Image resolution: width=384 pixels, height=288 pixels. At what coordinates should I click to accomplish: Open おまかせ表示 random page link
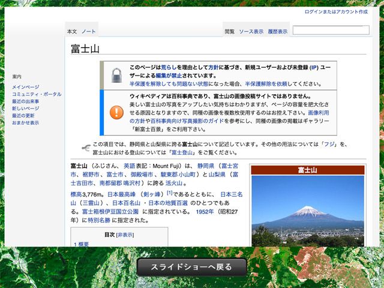pos(26,122)
